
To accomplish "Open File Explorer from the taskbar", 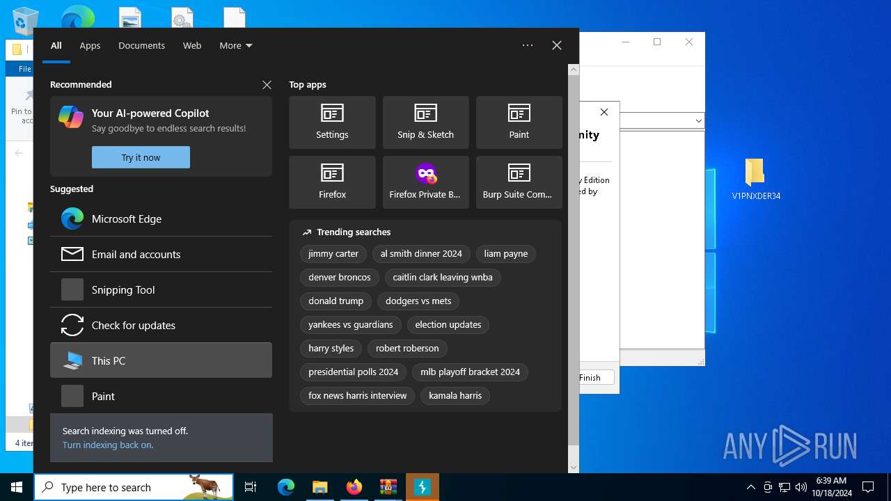I will click(320, 487).
